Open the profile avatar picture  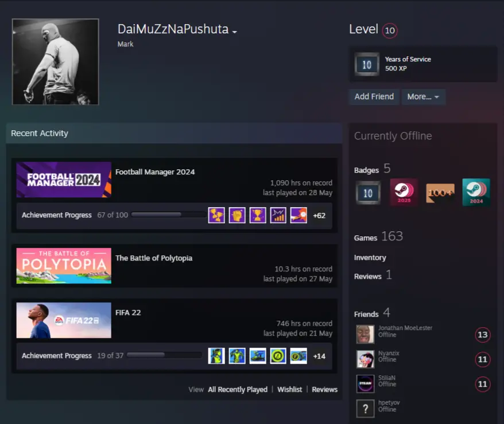55,61
